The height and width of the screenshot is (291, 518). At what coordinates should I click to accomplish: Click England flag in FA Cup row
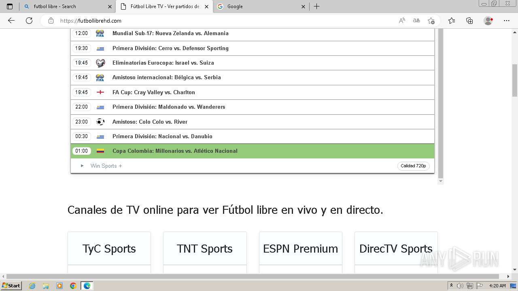pyautogui.click(x=100, y=92)
